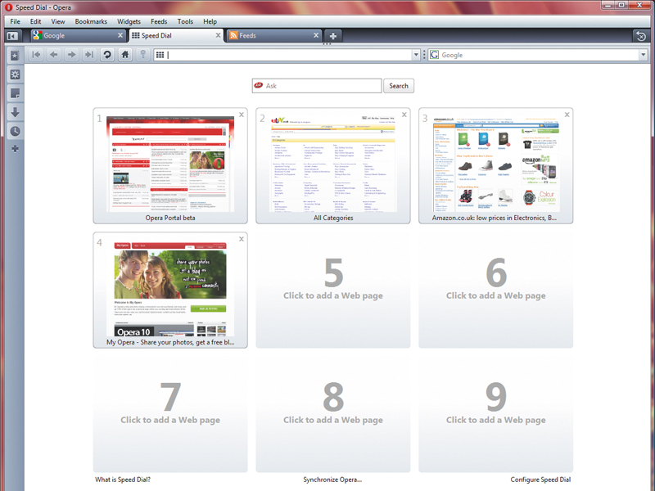Screen dimensions: 655x491
Task: Add a Web page to slot 6
Action: 496,291
